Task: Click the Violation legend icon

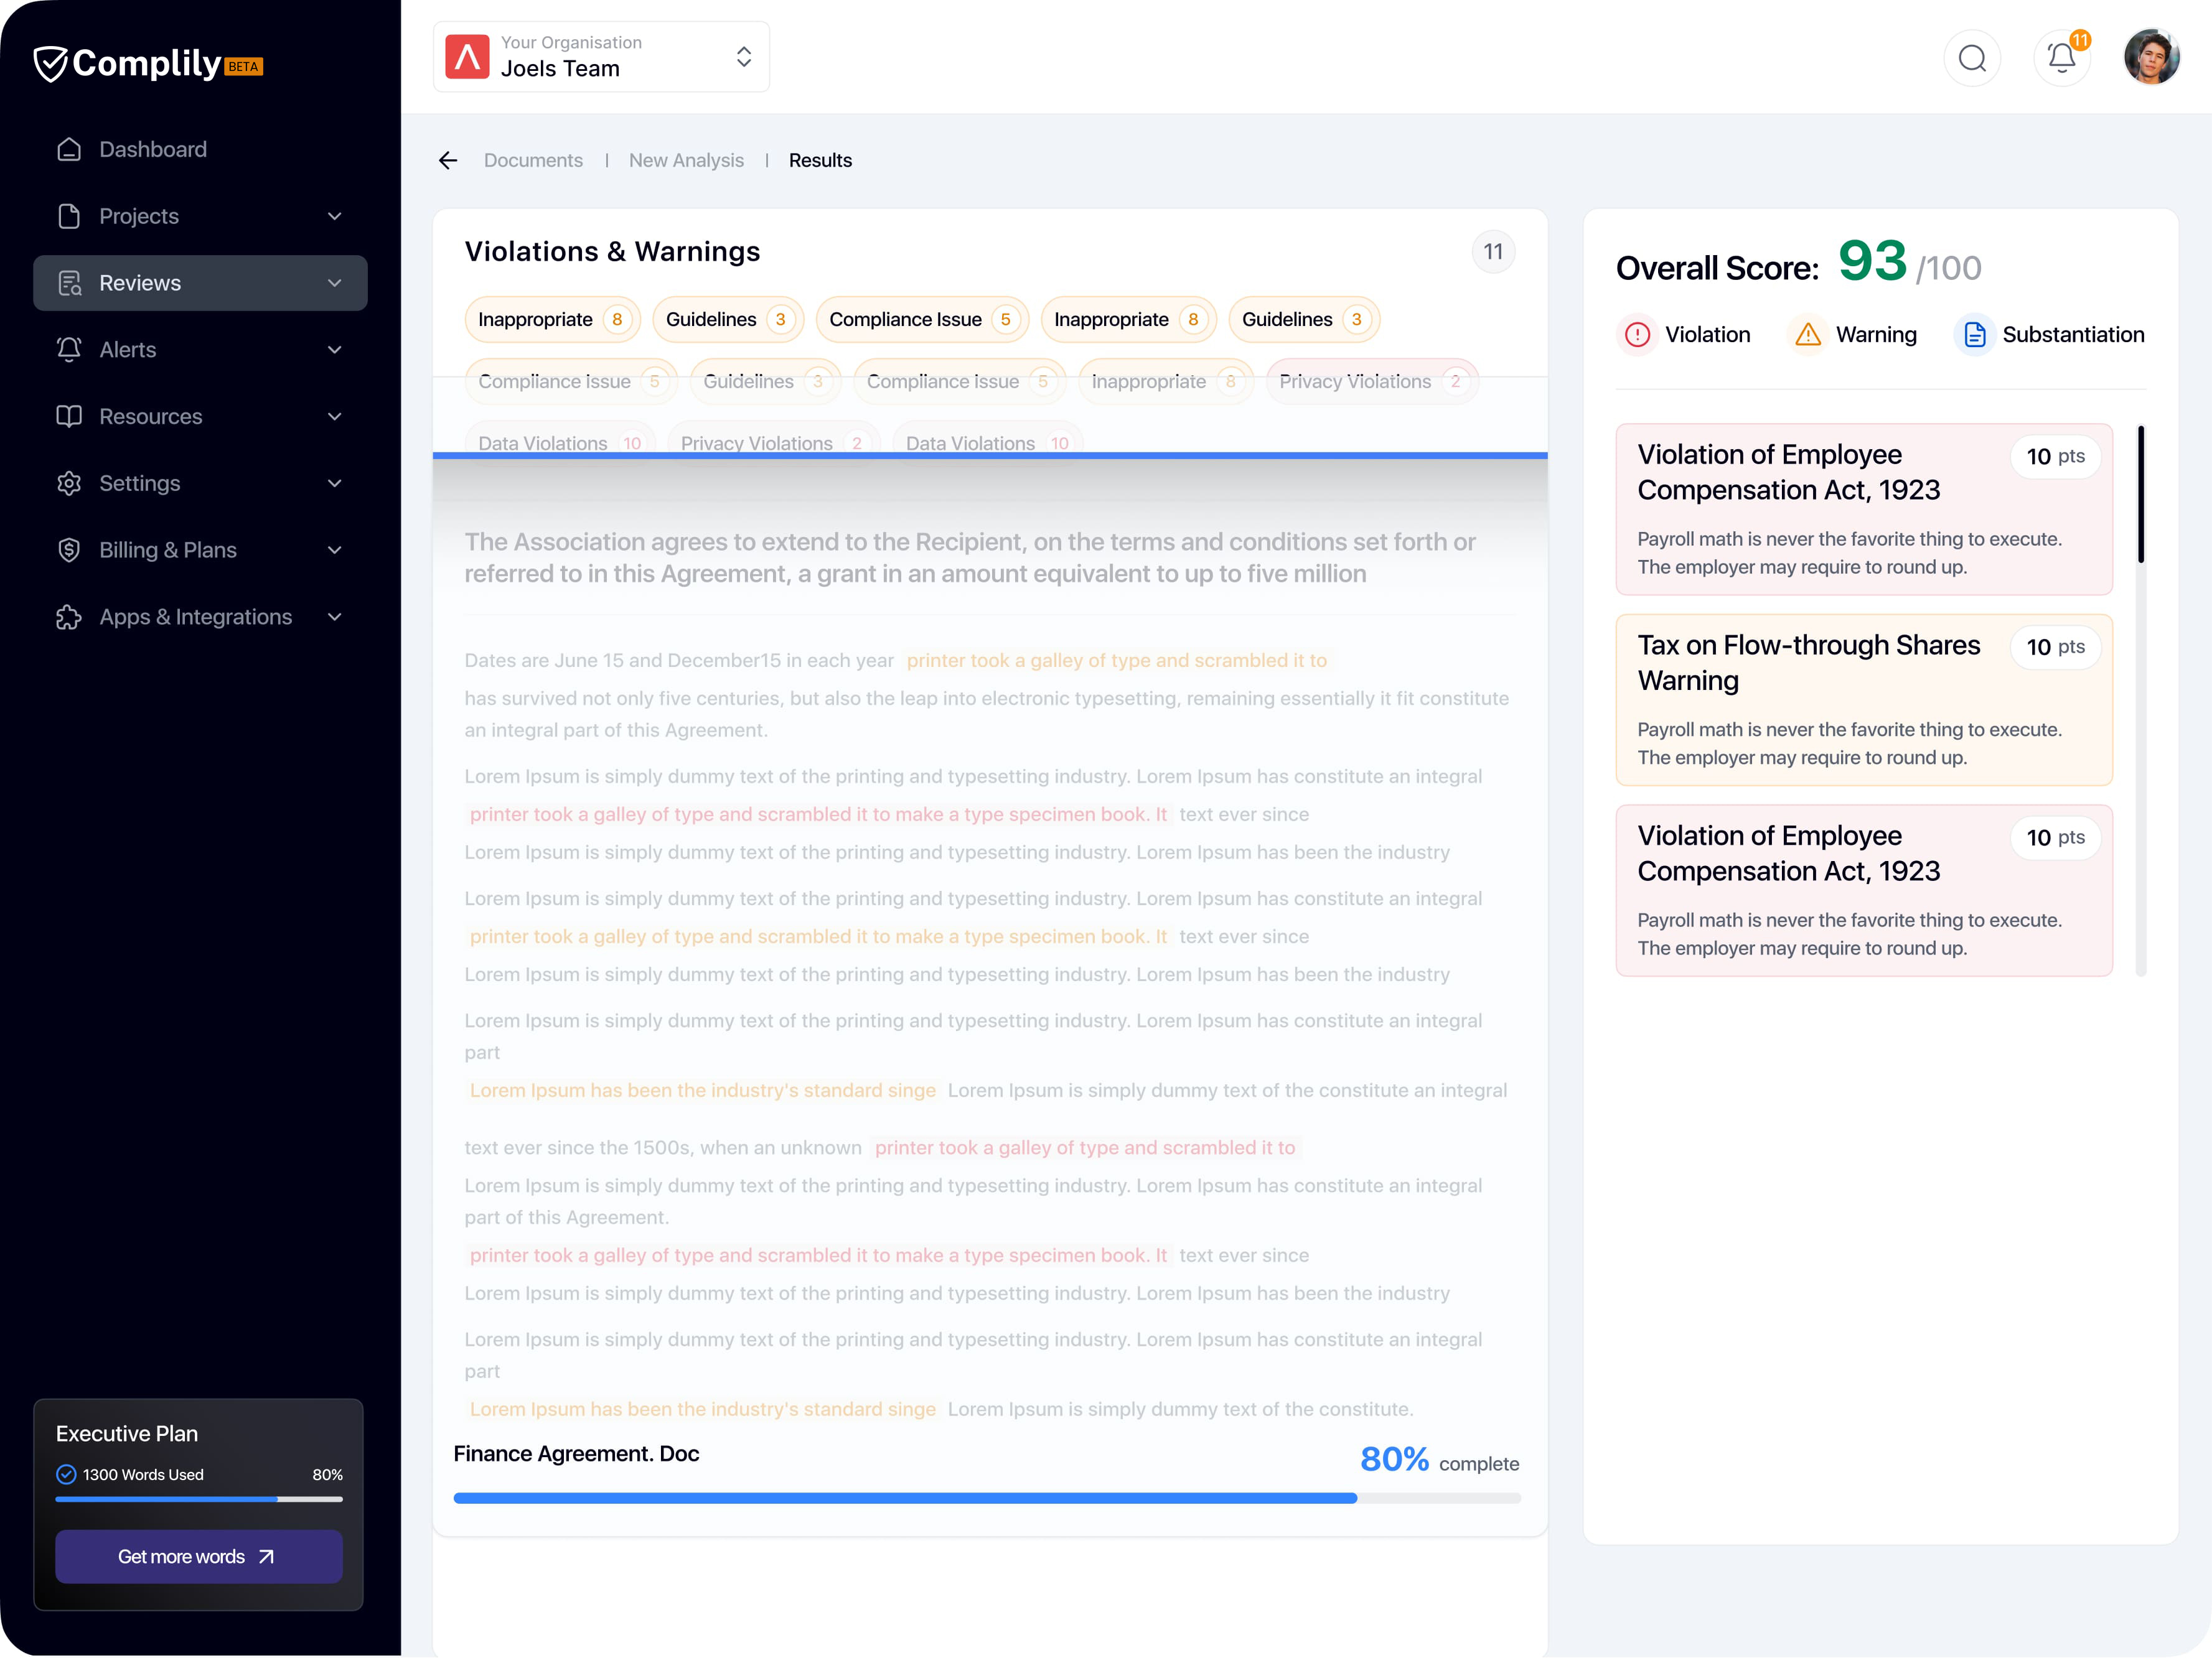Action: tap(1637, 335)
